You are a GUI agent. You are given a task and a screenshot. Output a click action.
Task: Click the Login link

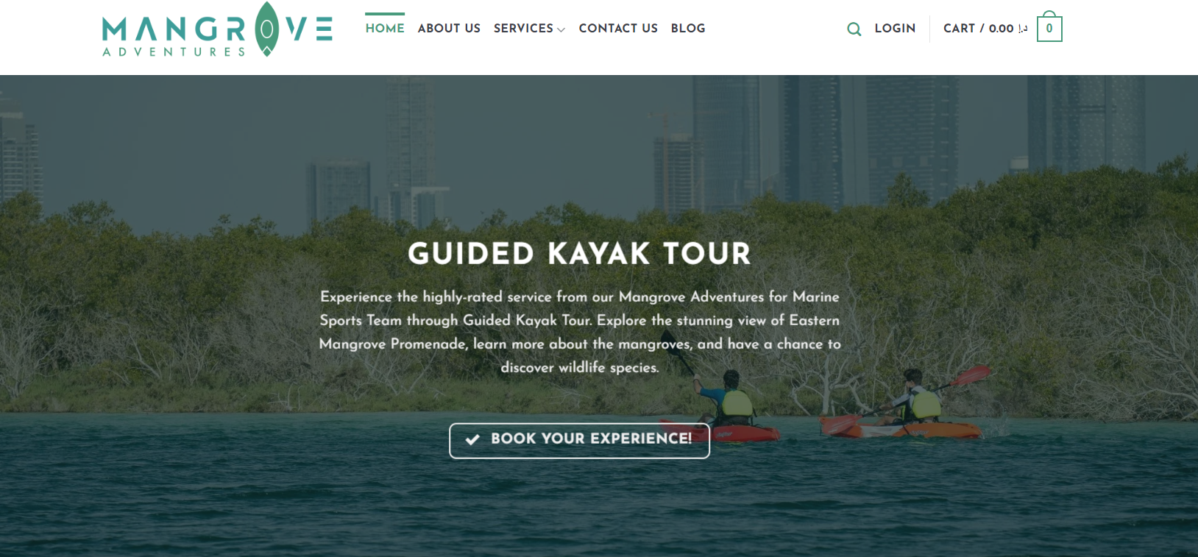[895, 28]
